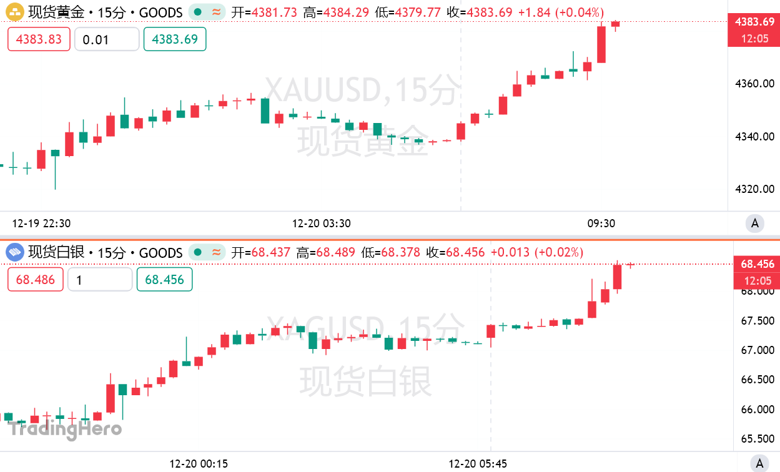
Task: Click the 09:30 time marker on gold chart
Action: click(601, 223)
